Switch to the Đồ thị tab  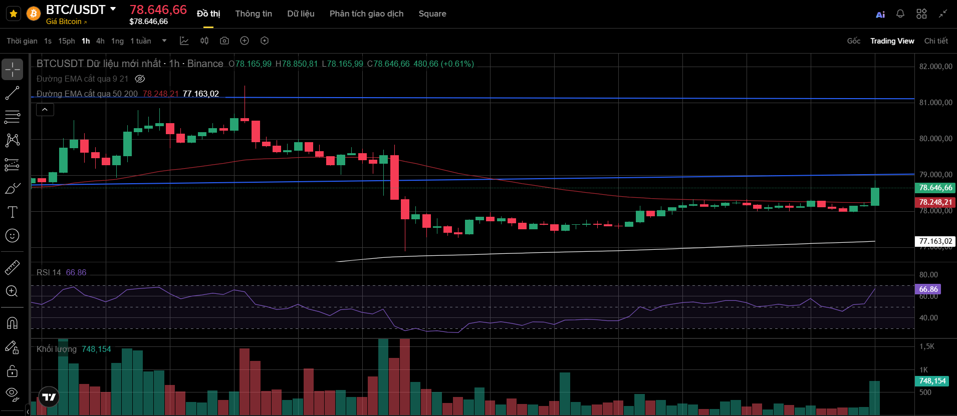[x=208, y=14]
